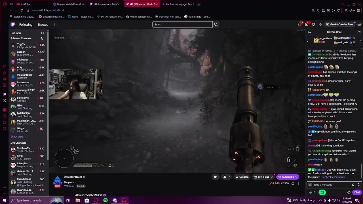The width and height of the screenshot is (363, 204).
Task: Open X (Twitter) in Opera sidebar
Action: tap(5, 100)
